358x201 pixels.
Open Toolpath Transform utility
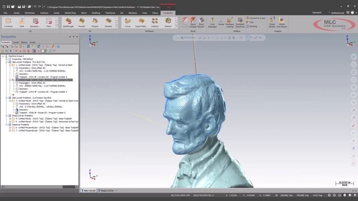240,22
